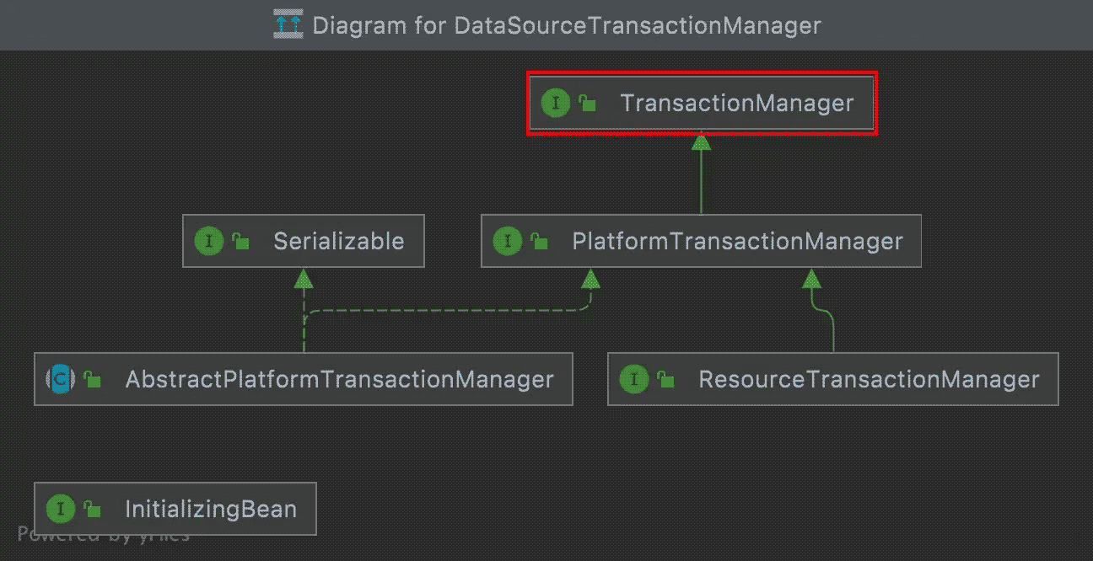Click the interface icon on InitializingBean node
Viewport: 1093px width, 561px height.
[60, 510]
